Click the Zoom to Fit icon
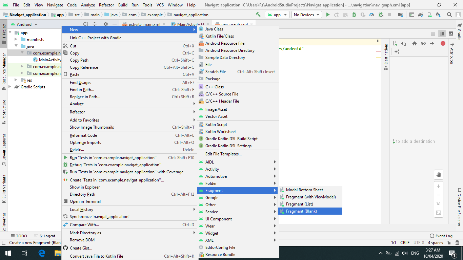 (439, 213)
